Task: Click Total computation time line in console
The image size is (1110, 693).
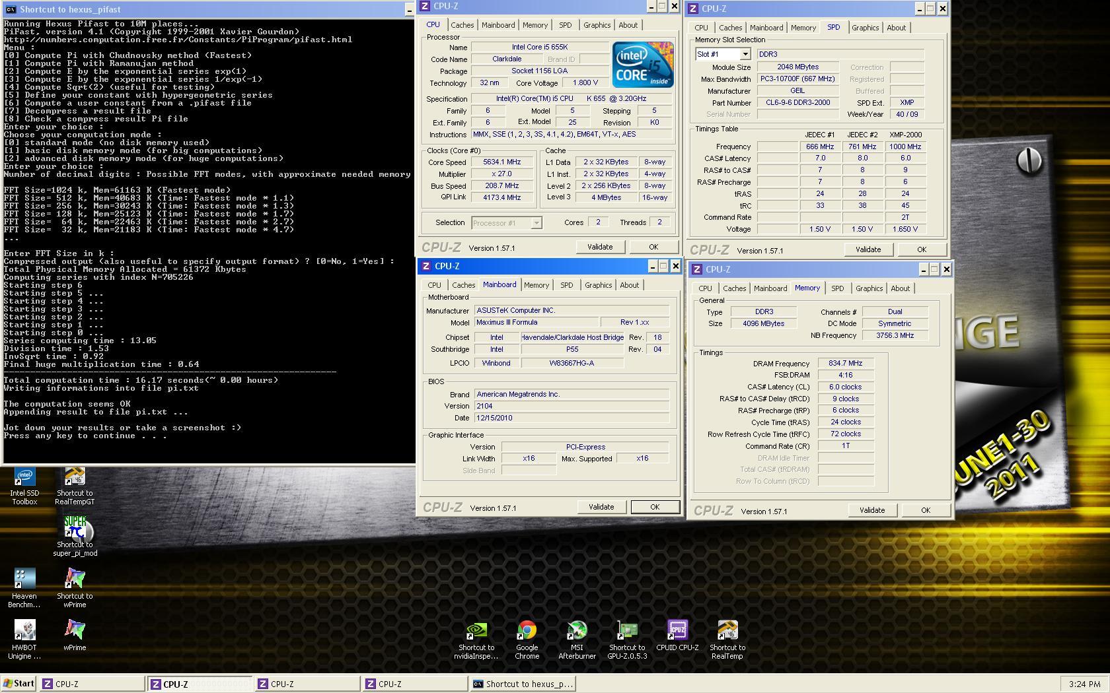Action: [x=141, y=380]
